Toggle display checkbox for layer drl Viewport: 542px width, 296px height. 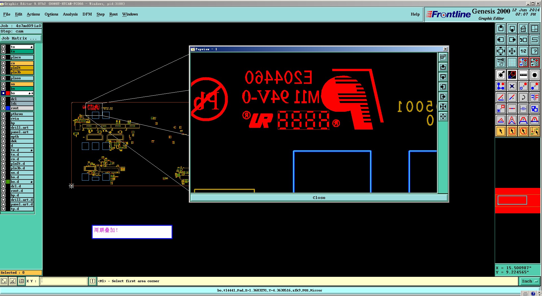click(x=3, y=99)
